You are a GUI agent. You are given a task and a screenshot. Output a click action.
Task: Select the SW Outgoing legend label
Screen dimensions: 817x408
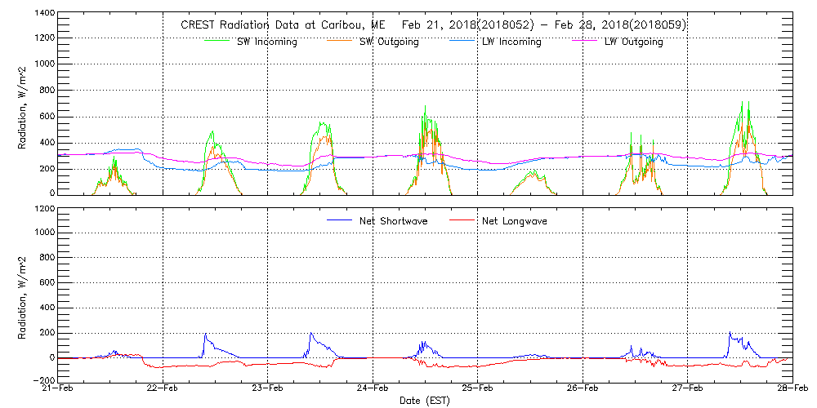point(389,42)
